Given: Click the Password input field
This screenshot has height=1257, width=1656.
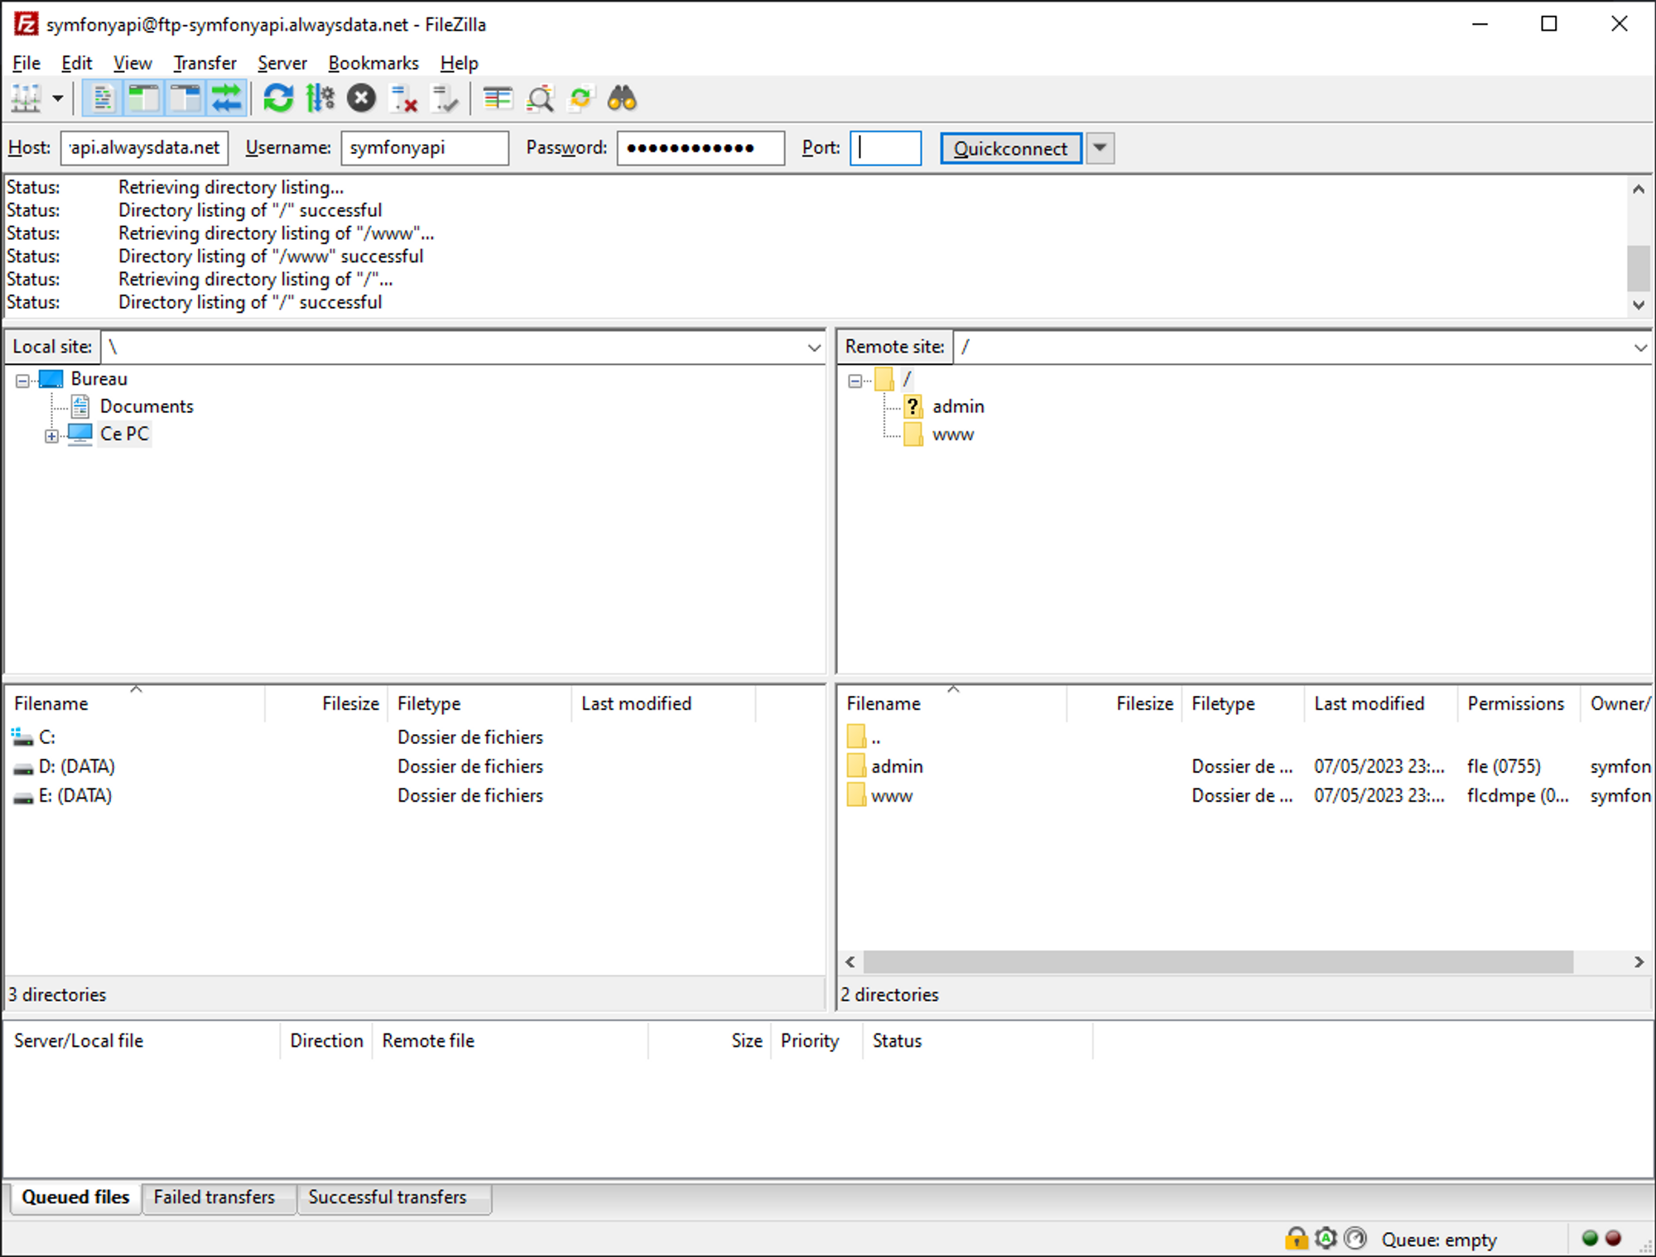Looking at the screenshot, I should click(700, 148).
